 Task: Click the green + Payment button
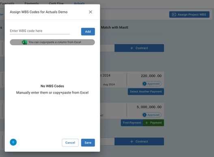coord(153,123)
